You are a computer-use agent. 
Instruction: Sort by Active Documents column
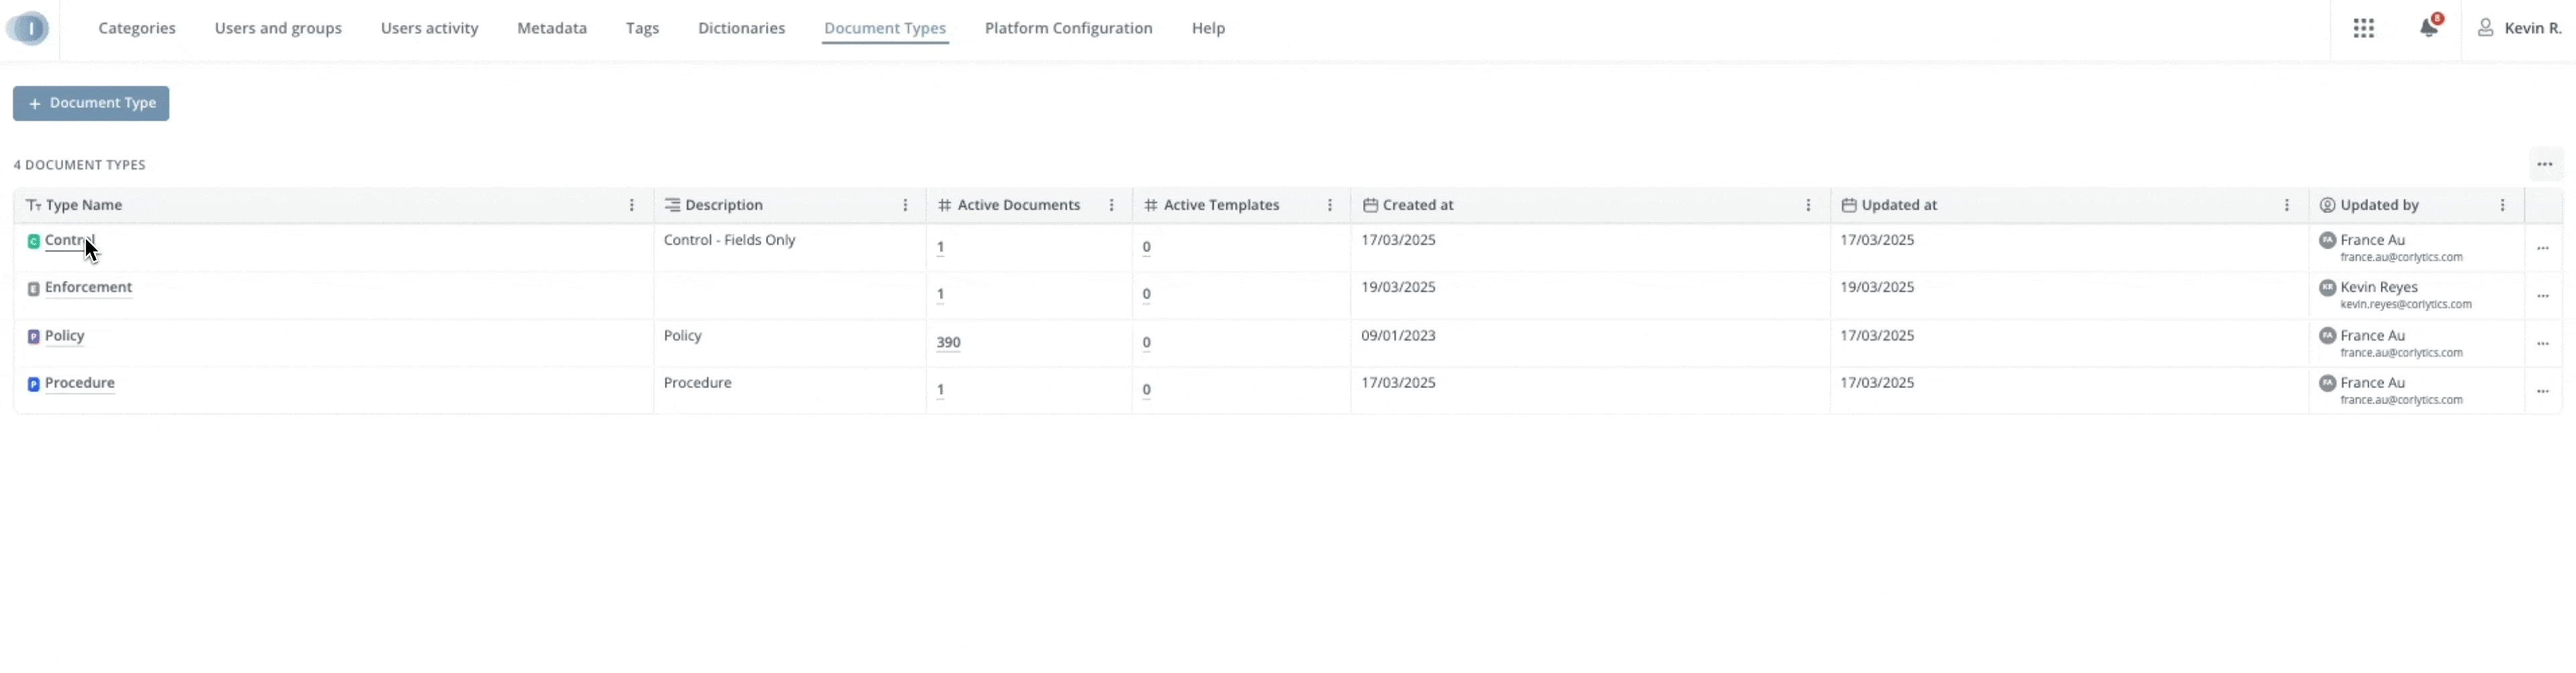[1018, 204]
